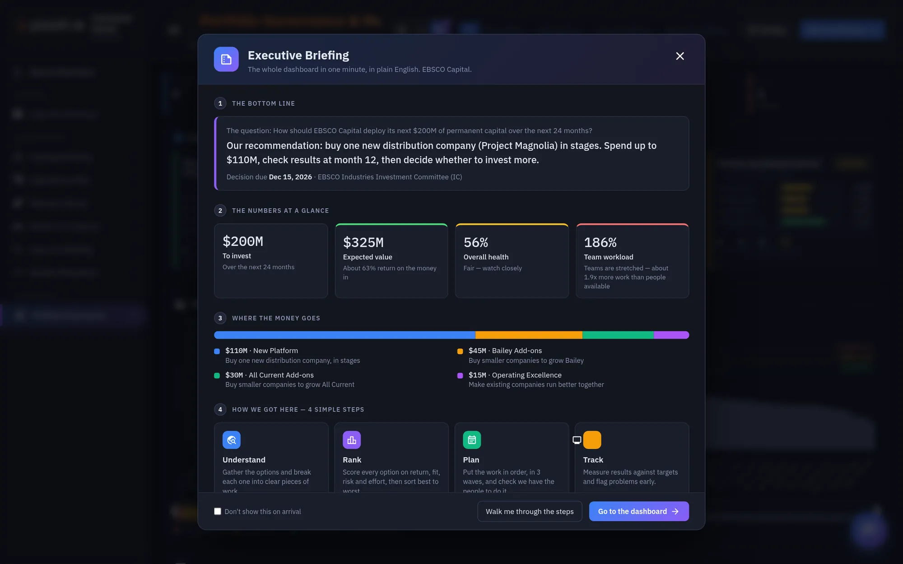This screenshot has height=564, width=903.
Task: Click the blue legend dot for New Platform
Action: 217,351
